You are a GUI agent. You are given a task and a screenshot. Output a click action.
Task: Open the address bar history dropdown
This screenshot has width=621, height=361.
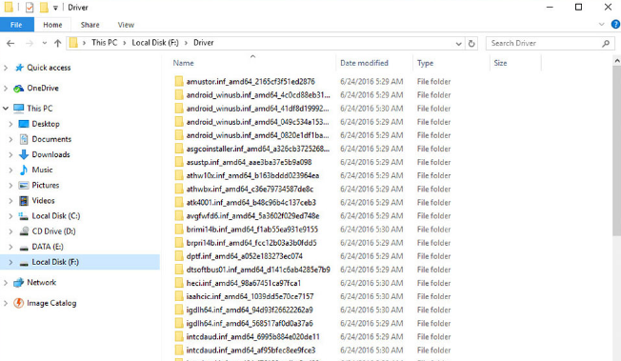pos(459,43)
